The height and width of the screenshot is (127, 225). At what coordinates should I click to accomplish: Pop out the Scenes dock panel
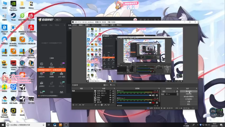coord(92,89)
